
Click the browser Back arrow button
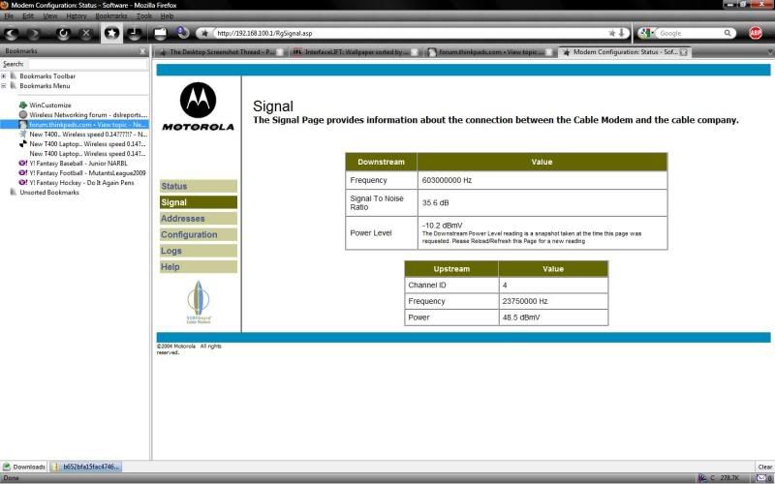pos(14,33)
